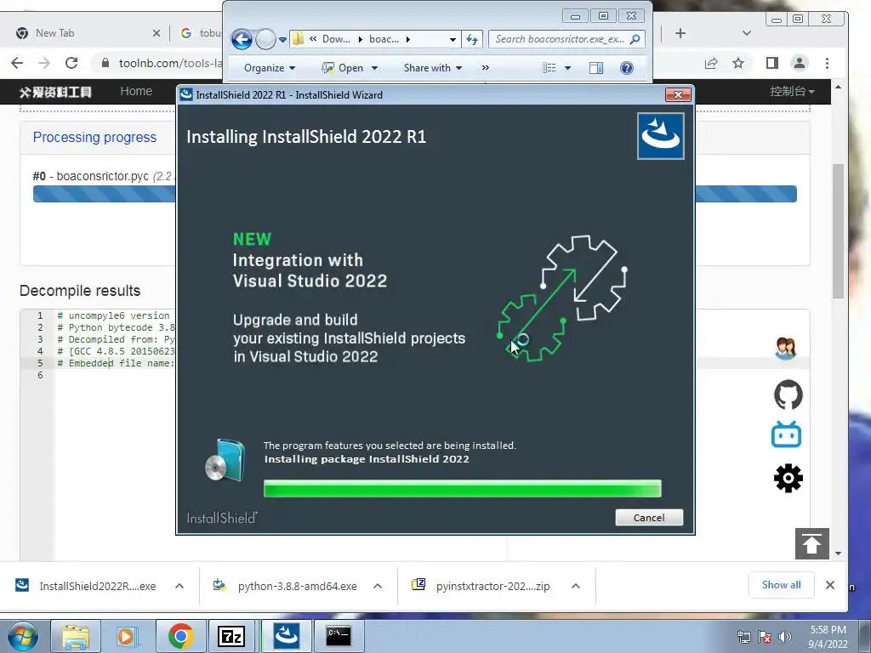The height and width of the screenshot is (653, 871).
Task: Open a new Chrome tab
Action: click(680, 33)
